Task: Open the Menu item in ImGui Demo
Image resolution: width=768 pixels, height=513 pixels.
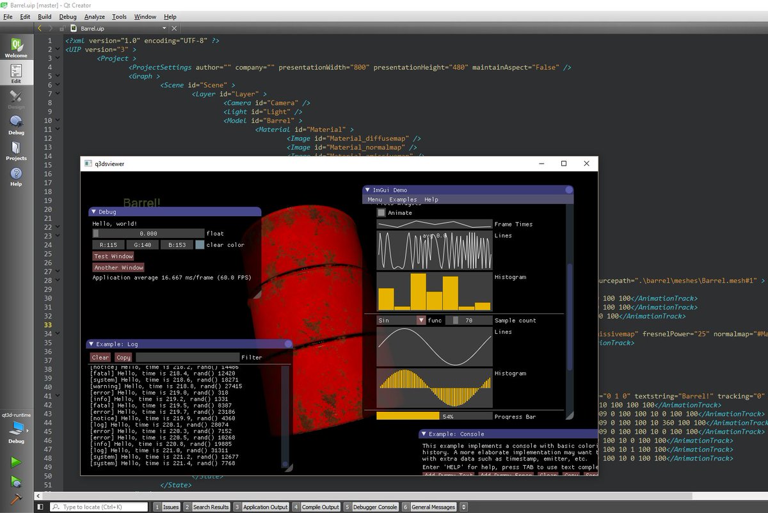Action: coord(374,200)
